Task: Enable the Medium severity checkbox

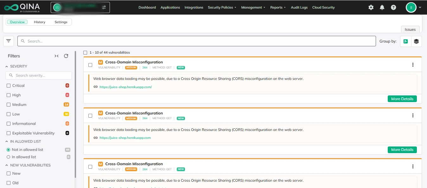Action: (x=9, y=105)
